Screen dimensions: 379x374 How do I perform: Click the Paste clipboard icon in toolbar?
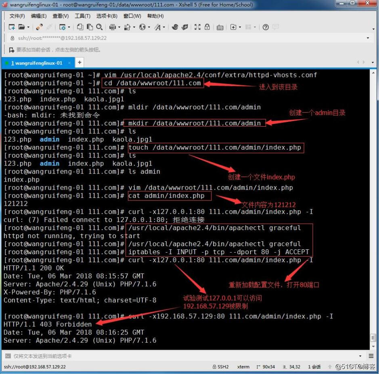[x=90, y=27]
